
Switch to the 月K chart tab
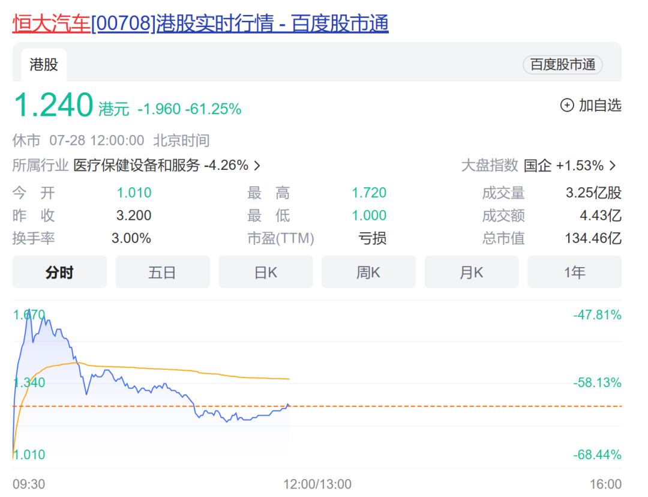471,272
